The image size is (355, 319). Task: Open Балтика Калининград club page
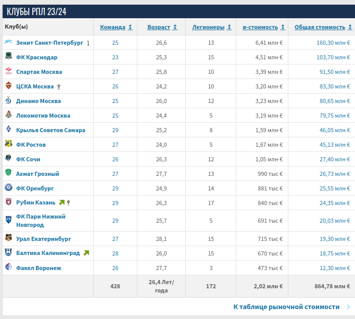[x=48, y=253]
